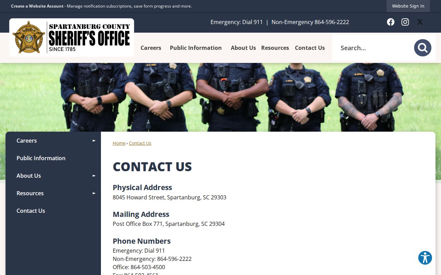
Task: Open the Facebook page icon
Action: point(390,22)
